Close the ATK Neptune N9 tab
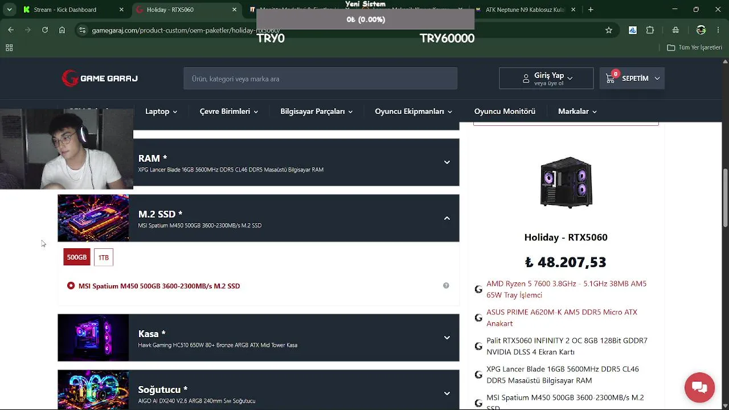729x410 pixels. point(574,10)
